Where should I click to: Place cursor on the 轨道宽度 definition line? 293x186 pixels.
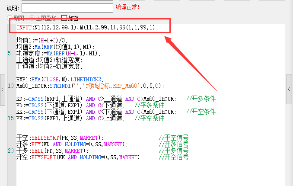coord(58,54)
